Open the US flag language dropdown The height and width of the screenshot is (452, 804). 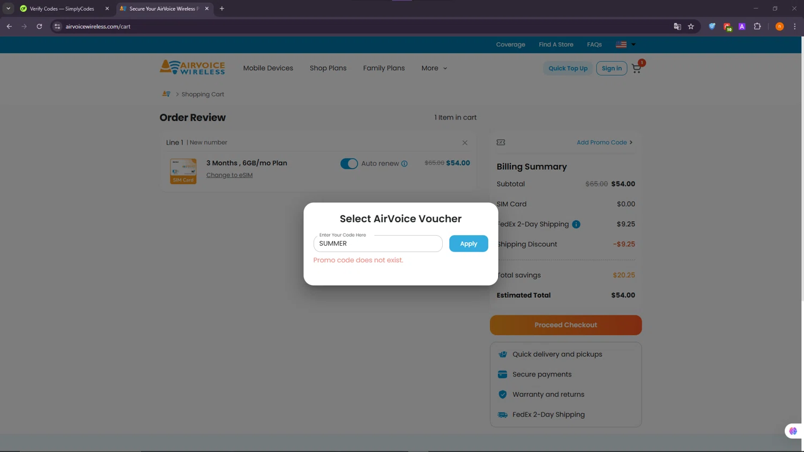click(626, 44)
